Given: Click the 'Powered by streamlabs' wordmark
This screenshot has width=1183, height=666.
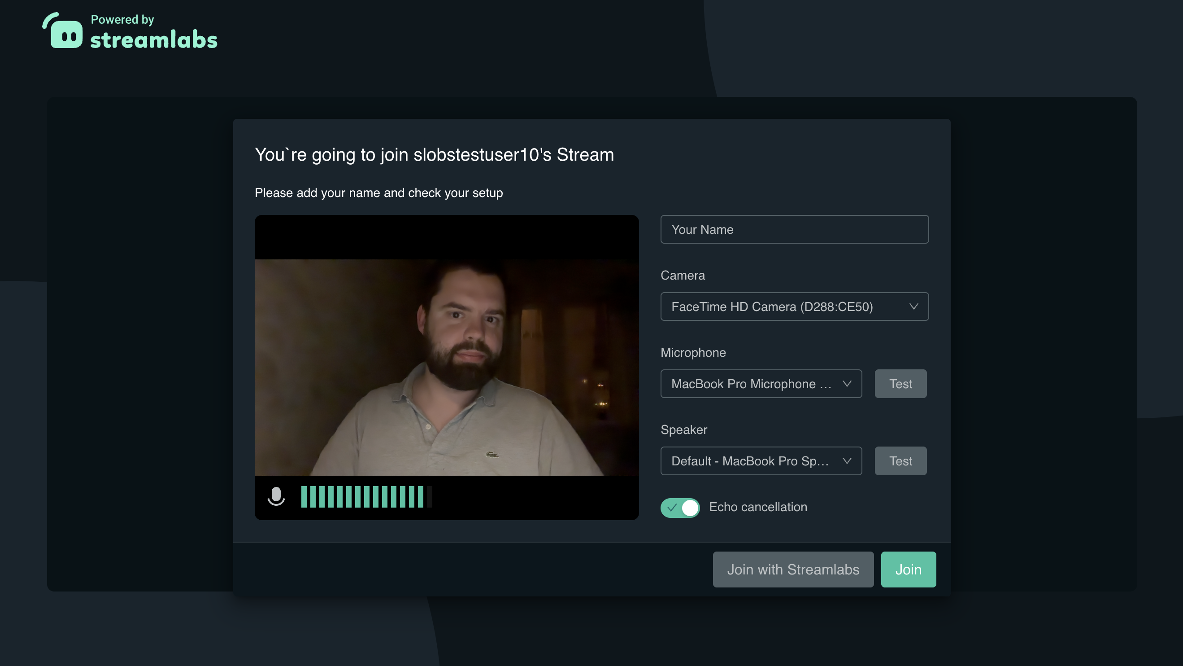Looking at the screenshot, I should [x=153, y=31].
